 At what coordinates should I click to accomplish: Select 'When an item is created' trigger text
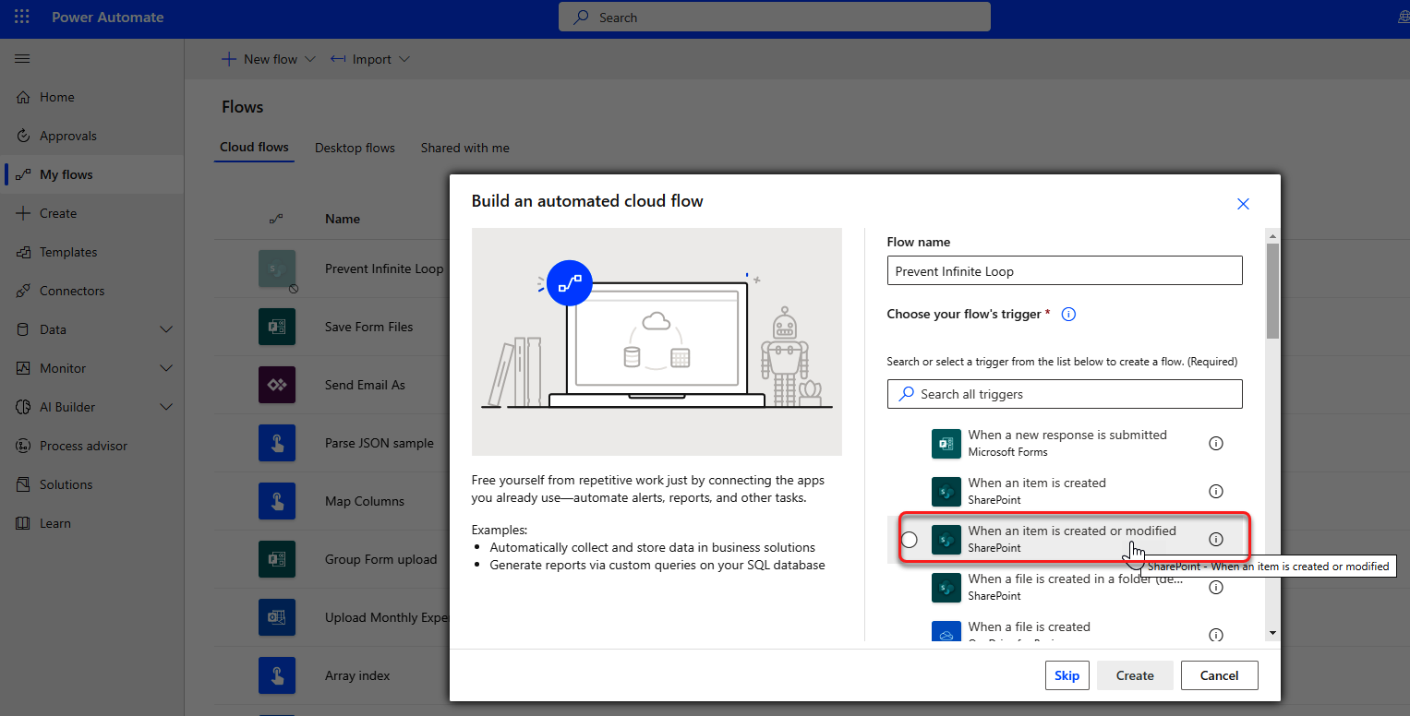coord(1036,483)
